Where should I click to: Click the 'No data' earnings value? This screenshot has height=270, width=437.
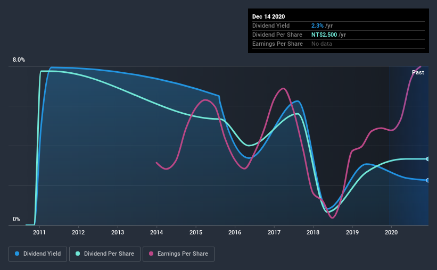(x=321, y=44)
